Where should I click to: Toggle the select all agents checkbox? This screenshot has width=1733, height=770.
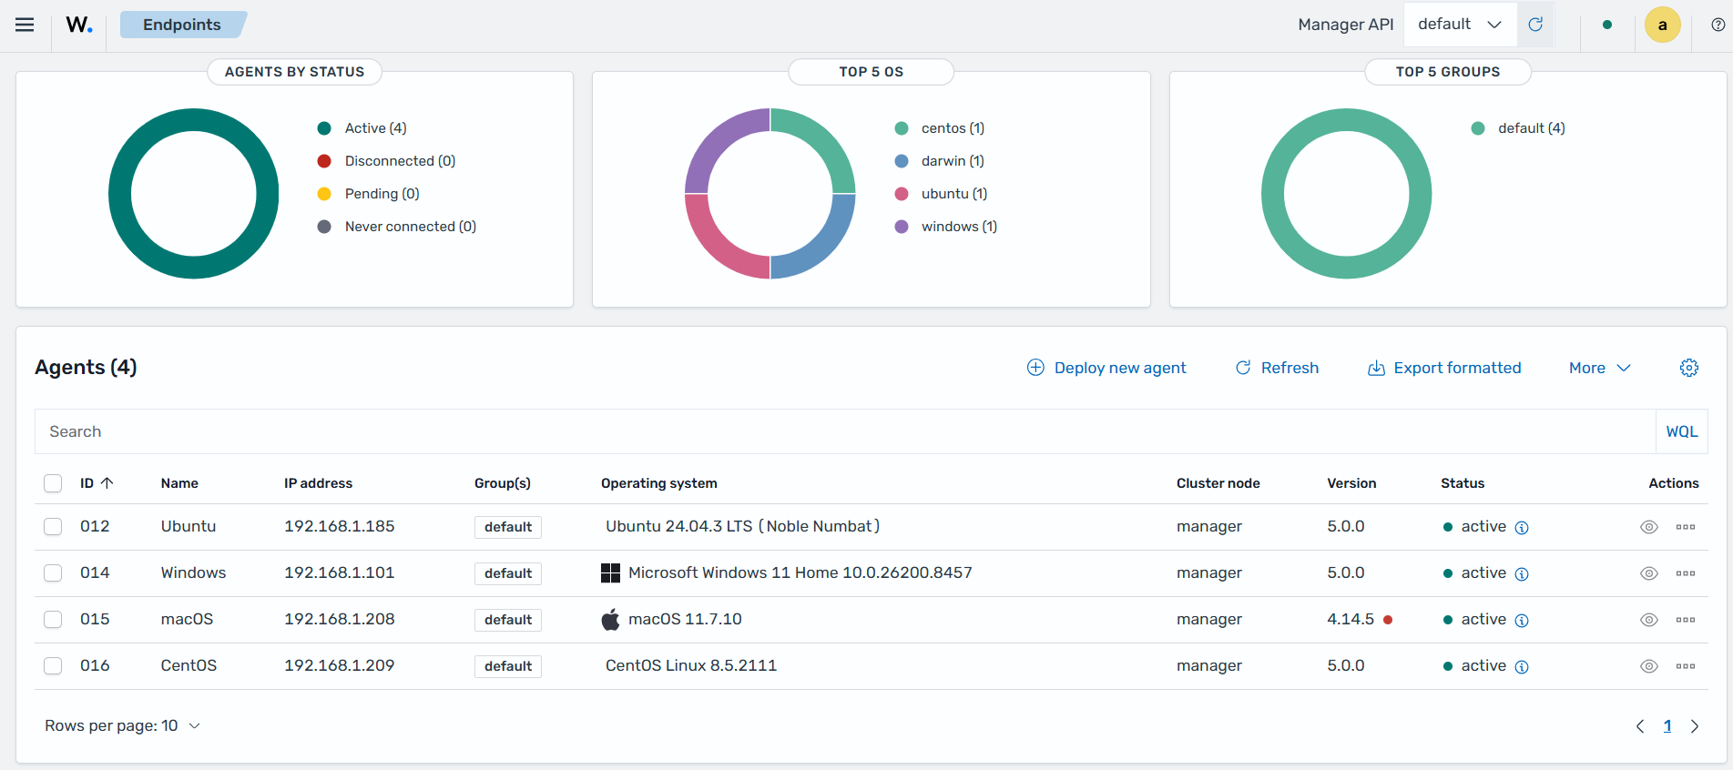pyautogui.click(x=53, y=483)
